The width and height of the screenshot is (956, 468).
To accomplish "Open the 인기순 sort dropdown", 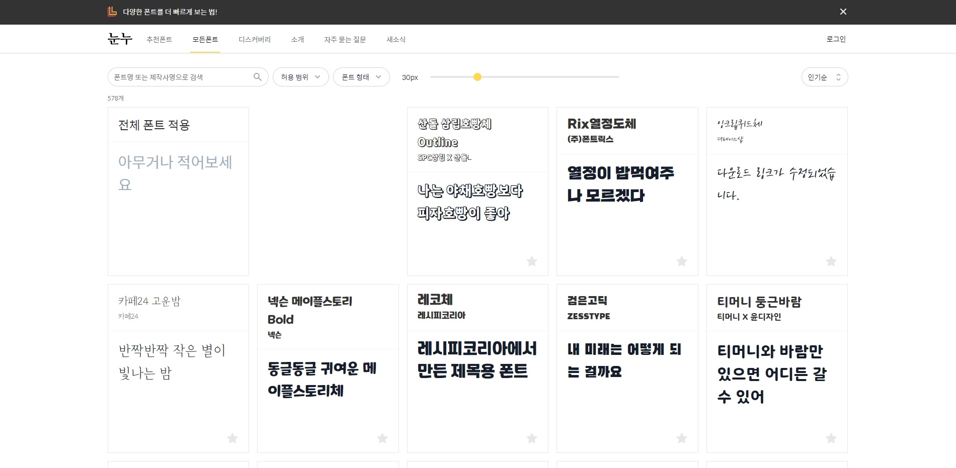I will click(825, 77).
